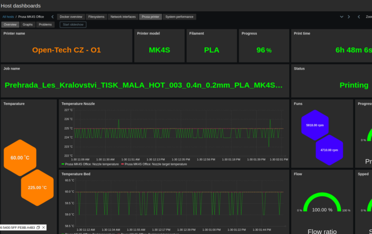
Task: Click the MK4S printer model value
Action: pos(159,50)
